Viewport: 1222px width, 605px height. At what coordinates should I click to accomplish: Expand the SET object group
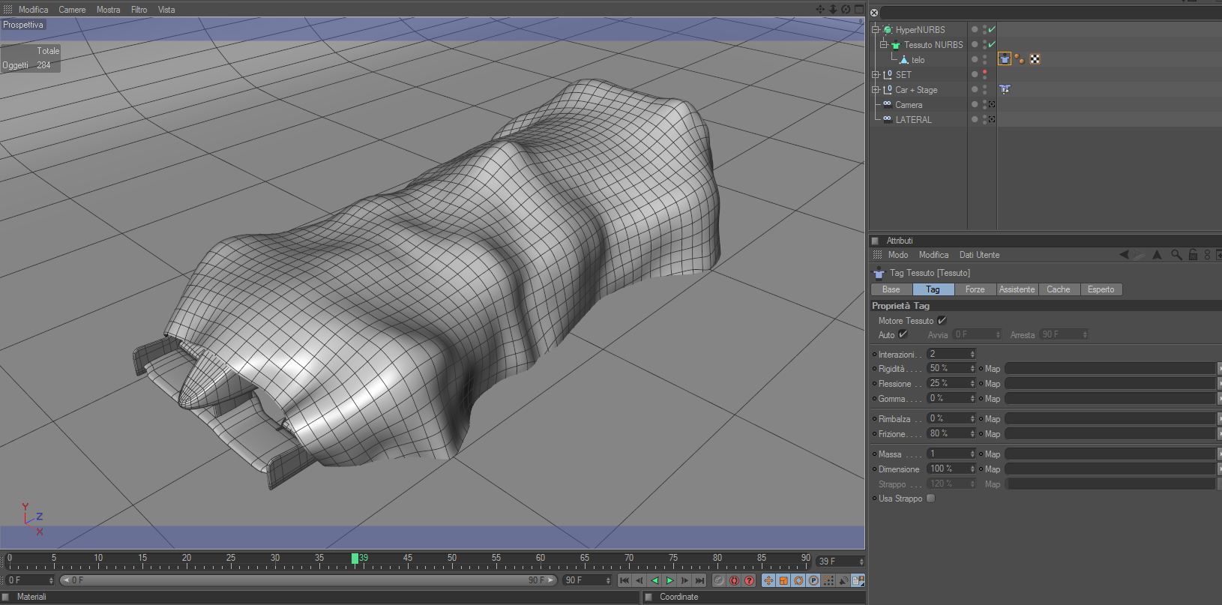click(x=876, y=74)
